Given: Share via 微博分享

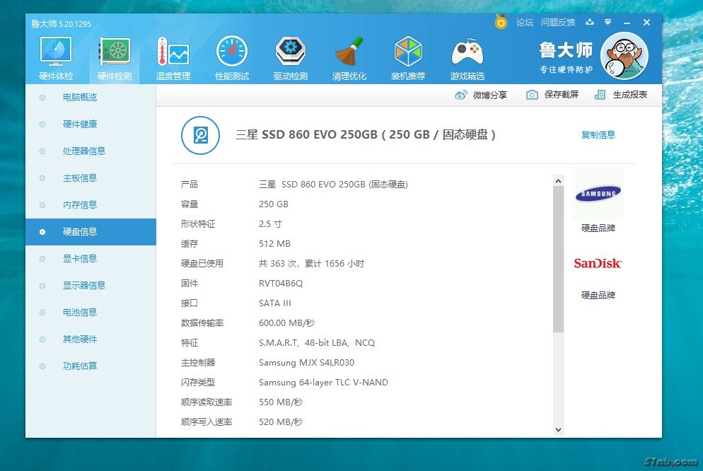Looking at the screenshot, I should tap(481, 95).
